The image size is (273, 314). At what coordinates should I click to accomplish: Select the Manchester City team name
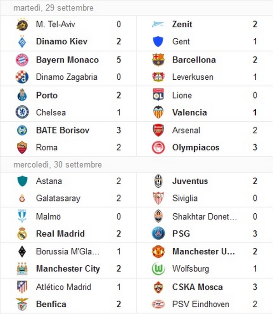68,269
